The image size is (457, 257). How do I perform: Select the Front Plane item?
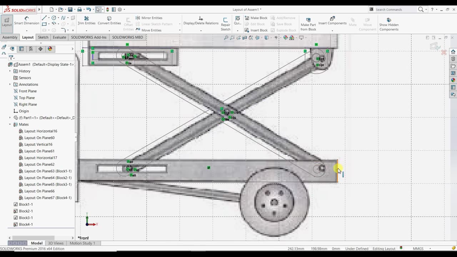point(25,91)
